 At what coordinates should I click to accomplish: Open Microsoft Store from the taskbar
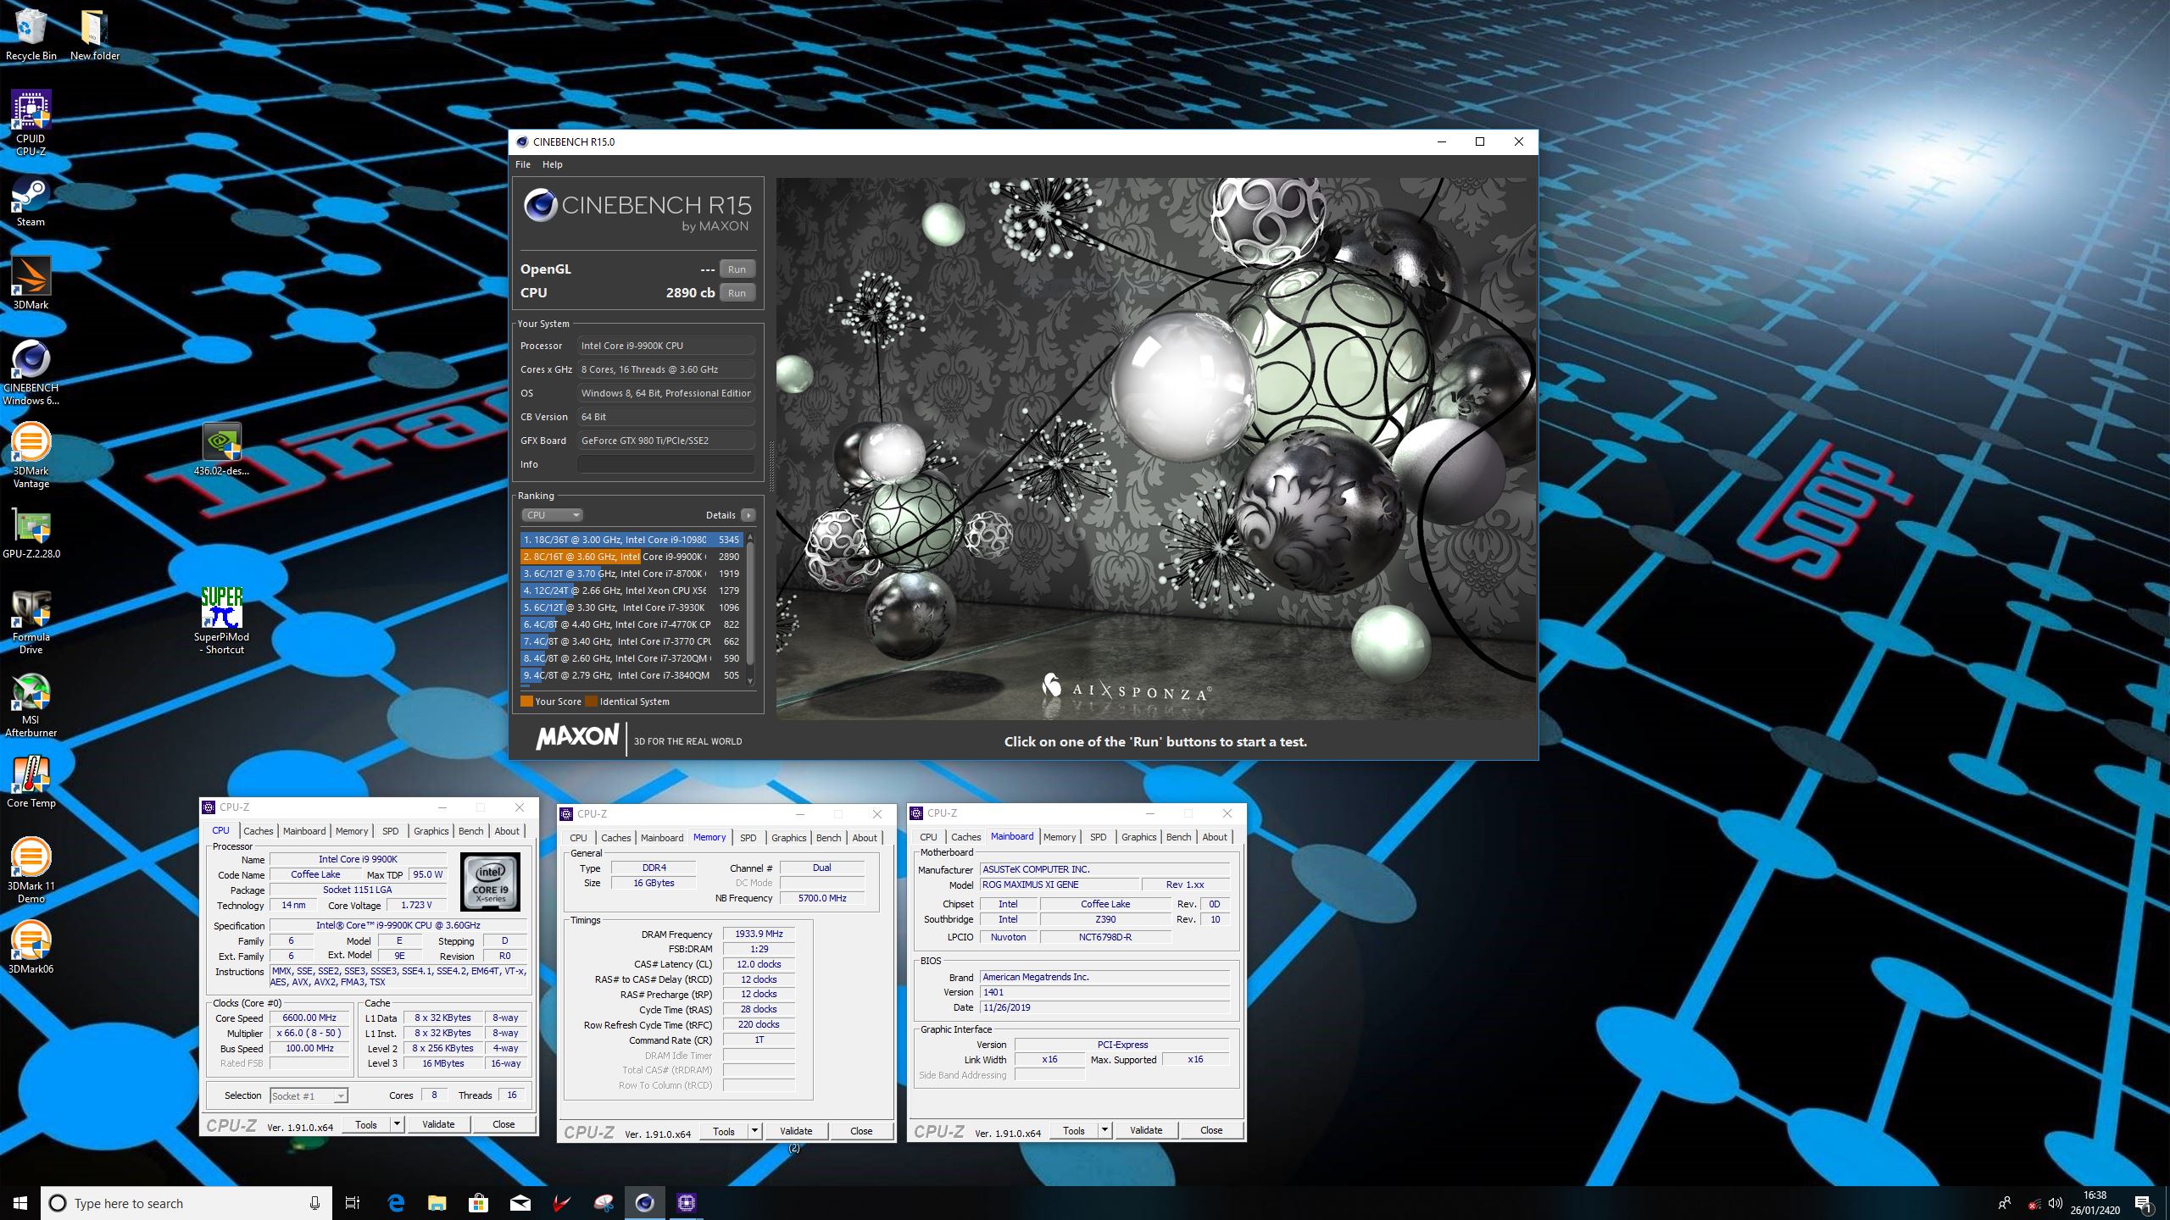click(478, 1202)
